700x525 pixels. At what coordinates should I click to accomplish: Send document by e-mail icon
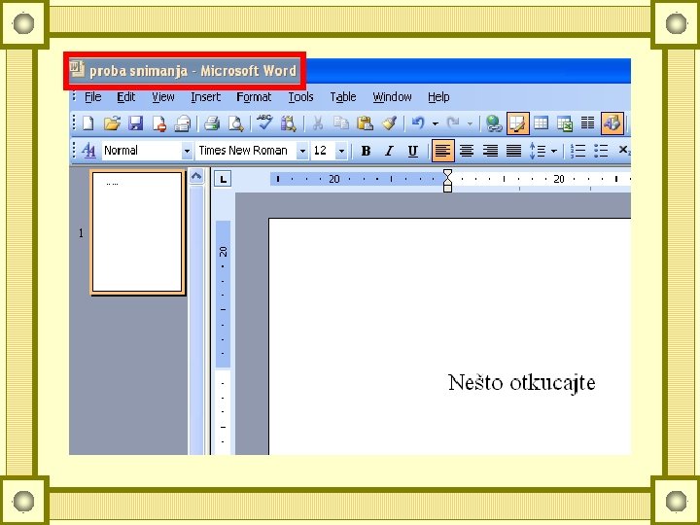coord(182,123)
